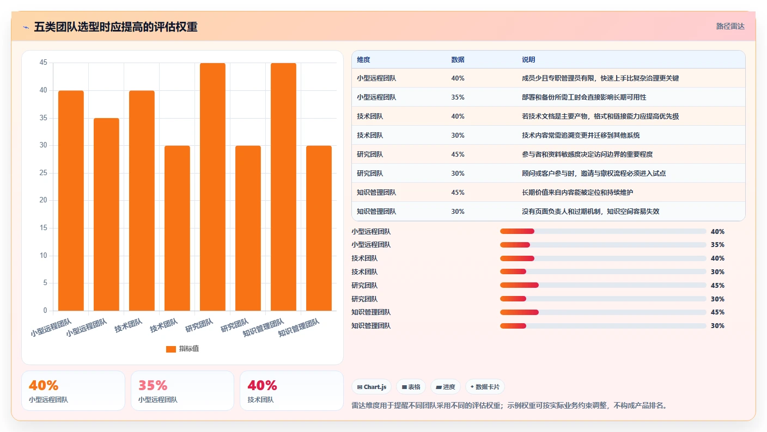
Task: Click the 小型远程团队 chart bar at 35
Action: 106,214
